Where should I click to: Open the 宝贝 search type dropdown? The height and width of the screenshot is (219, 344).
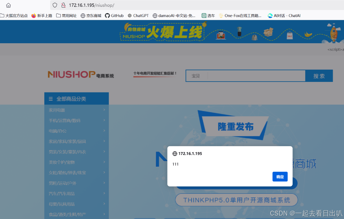197,76
